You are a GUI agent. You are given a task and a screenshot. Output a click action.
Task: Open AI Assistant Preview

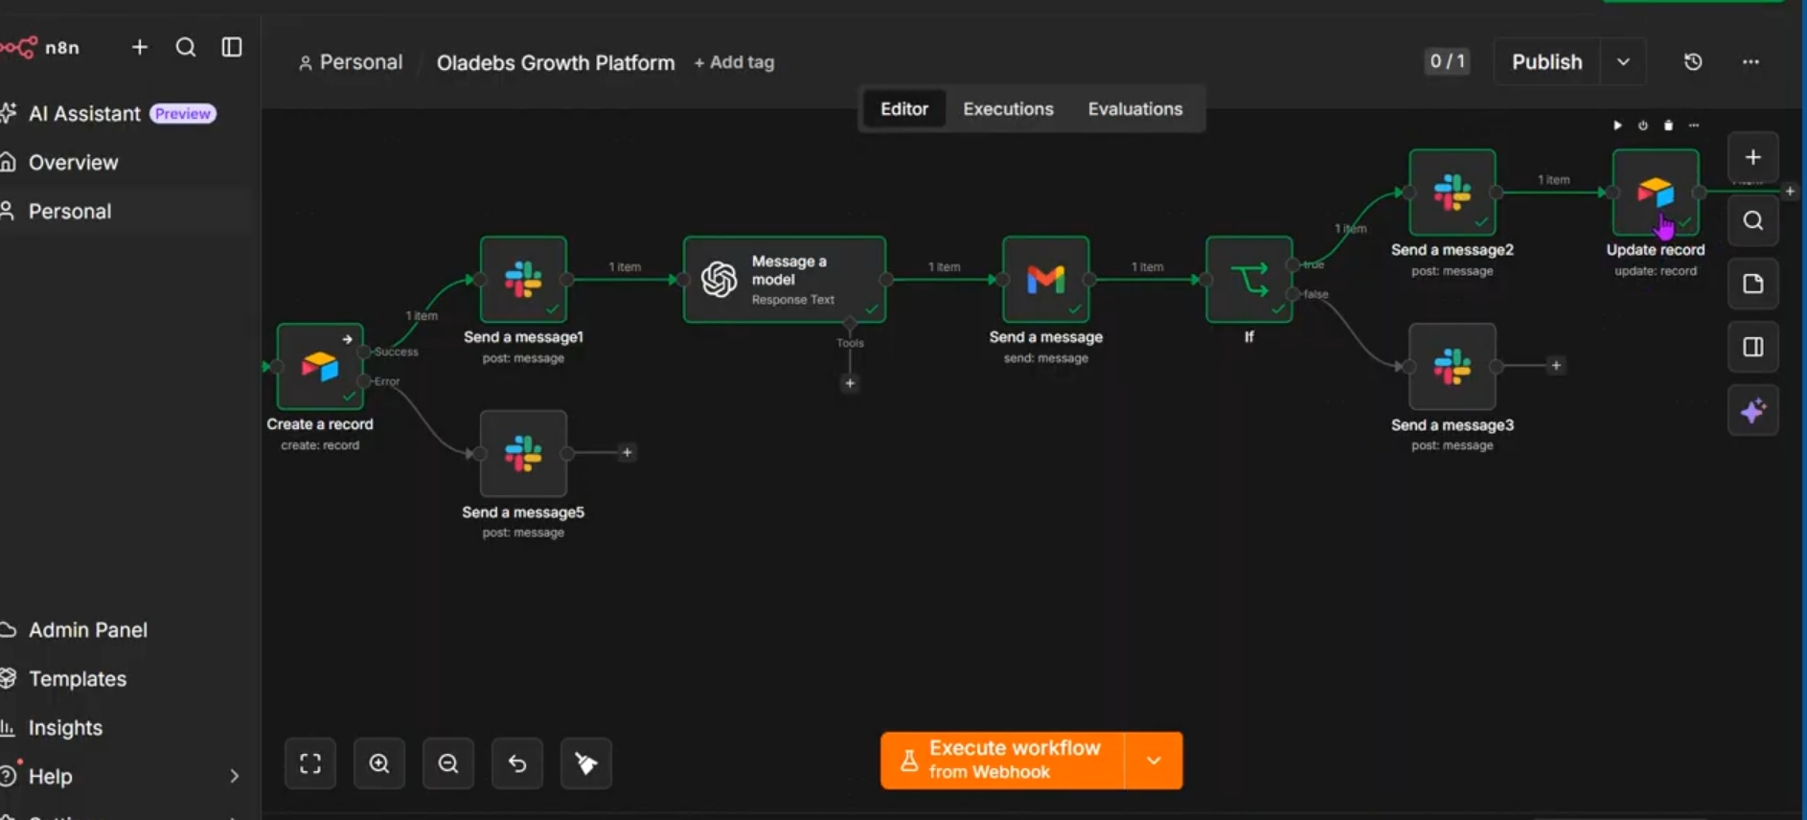[108, 113]
